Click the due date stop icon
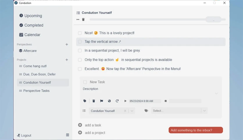The image size is (243, 140). pyautogui.click(x=165, y=101)
